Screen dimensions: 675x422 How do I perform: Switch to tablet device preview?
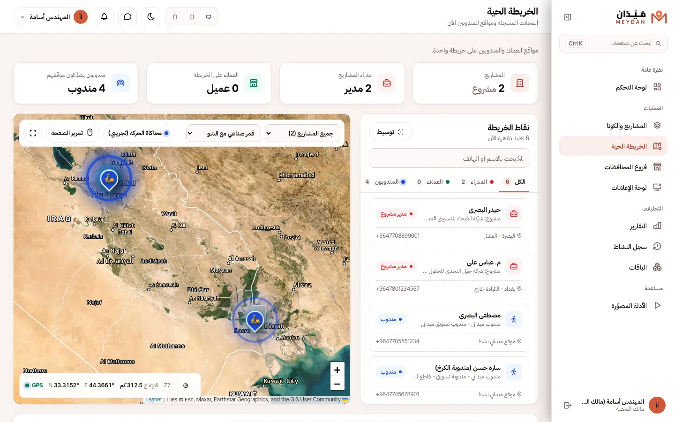pos(192,17)
